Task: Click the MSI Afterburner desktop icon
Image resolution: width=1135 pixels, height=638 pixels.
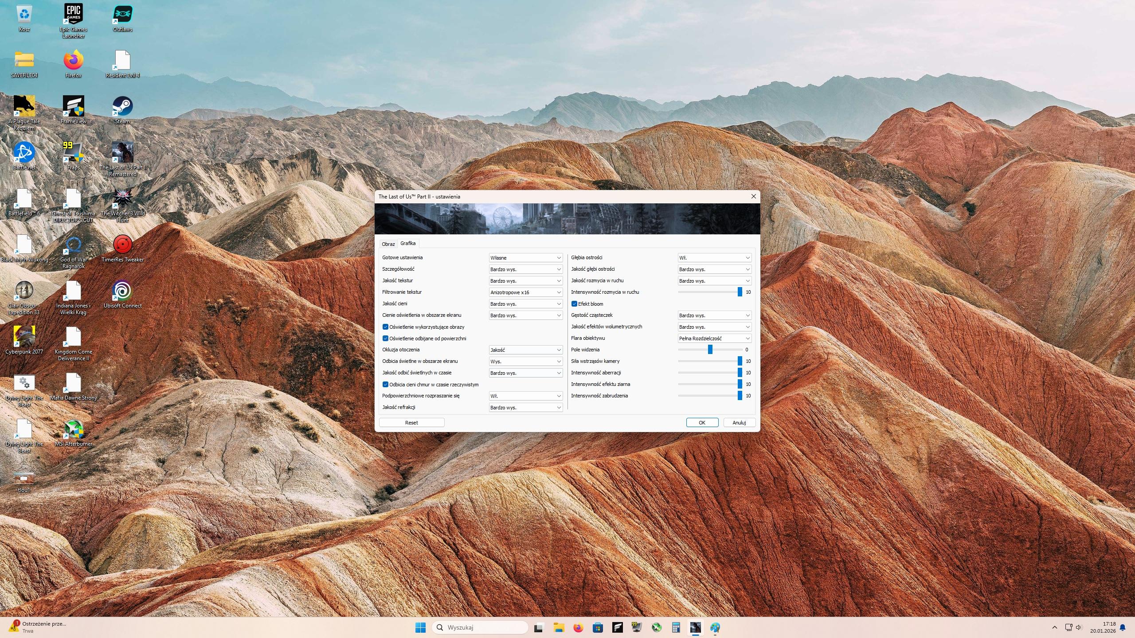Action: 73,429
